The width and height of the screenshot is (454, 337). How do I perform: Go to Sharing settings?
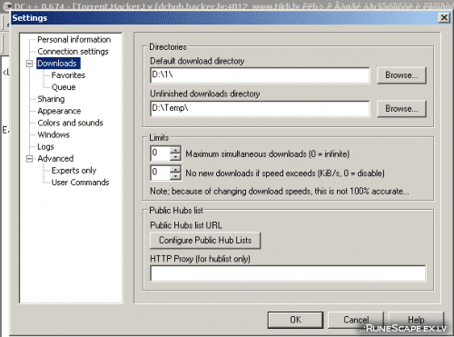(x=51, y=99)
